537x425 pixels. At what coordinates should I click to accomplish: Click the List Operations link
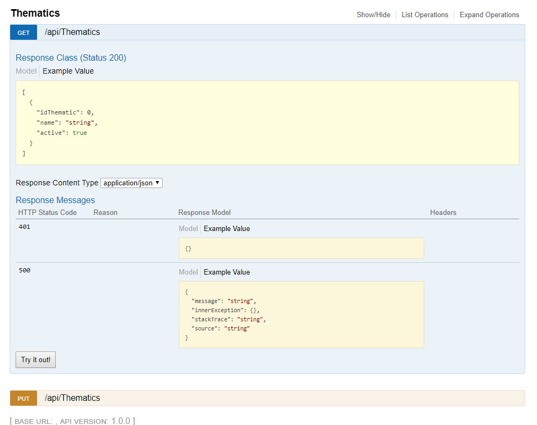click(425, 15)
